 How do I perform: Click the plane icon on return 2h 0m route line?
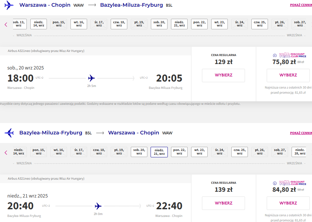[x=98, y=206]
